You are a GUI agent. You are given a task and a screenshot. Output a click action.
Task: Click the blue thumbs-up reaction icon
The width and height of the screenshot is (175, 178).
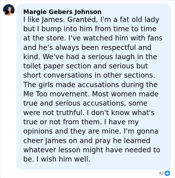tap(167, 173)
